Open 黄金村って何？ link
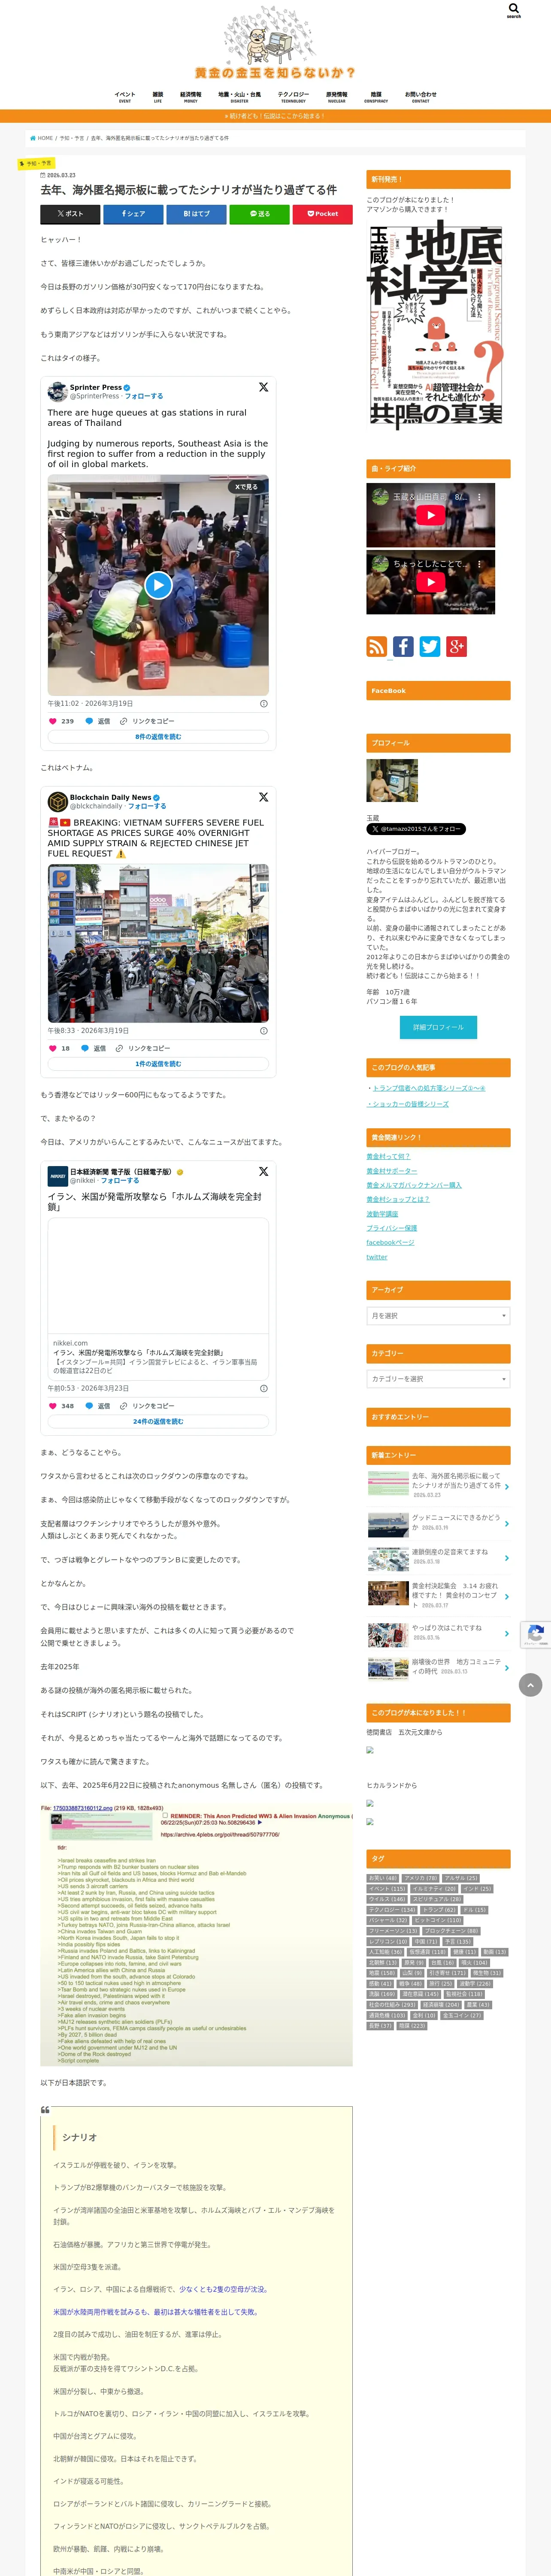 388,1156
